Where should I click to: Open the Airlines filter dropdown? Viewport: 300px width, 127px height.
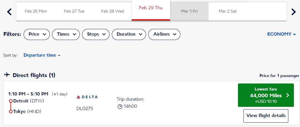164,34
